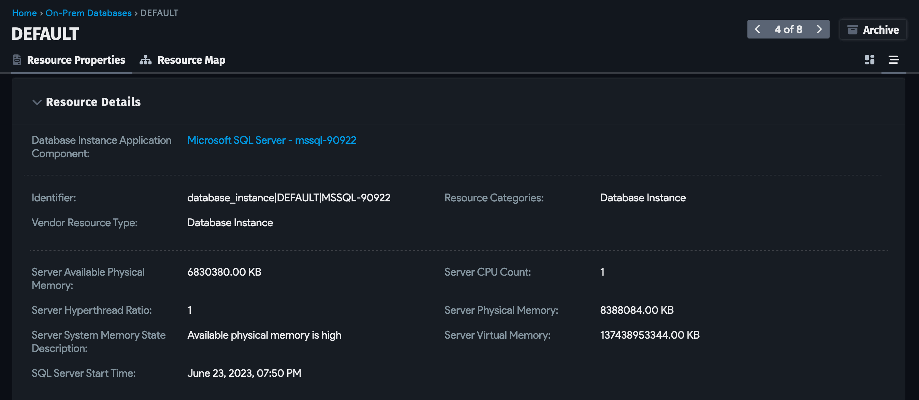
Task: Click the hamburger lines icon top right
Action: [894, 60]
